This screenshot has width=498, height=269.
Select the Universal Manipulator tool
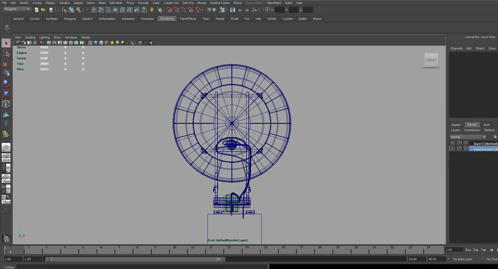point(6,104)
